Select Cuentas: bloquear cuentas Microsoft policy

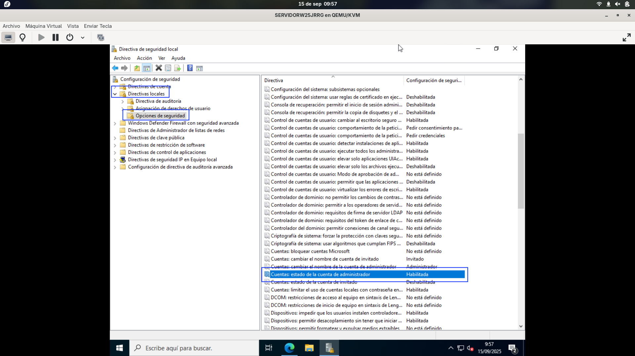[364, 251]
